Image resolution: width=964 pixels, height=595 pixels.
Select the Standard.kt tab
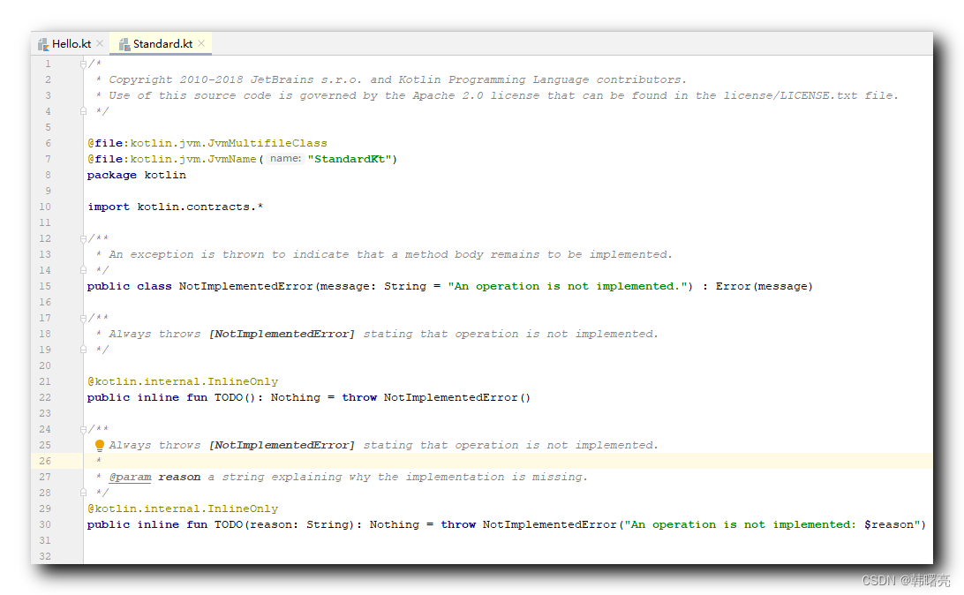162,43
